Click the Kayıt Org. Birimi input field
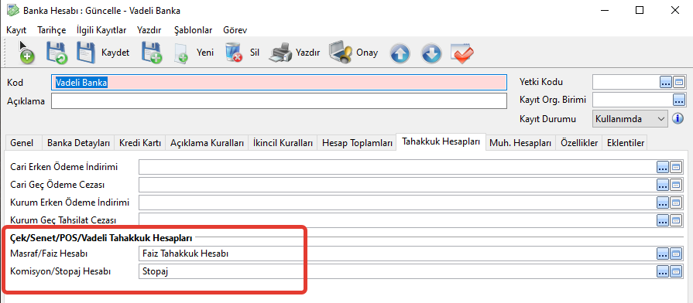The height and width of the screenshot is (303, 693). point(632,100)
